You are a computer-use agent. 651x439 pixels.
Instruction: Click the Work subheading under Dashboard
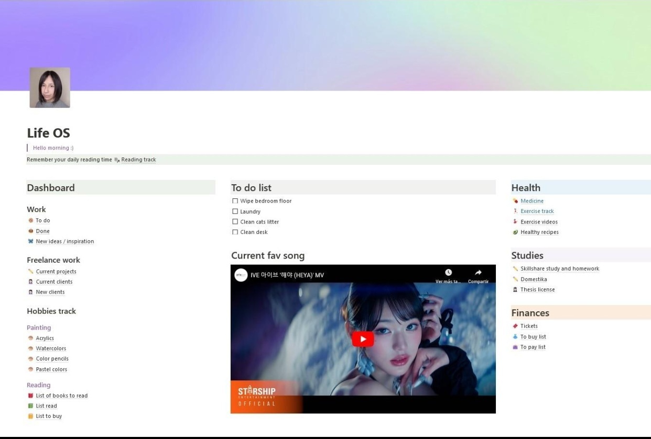point(36,209)
